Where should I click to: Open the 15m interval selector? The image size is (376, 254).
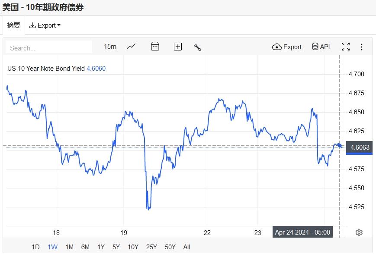[110, 47]
